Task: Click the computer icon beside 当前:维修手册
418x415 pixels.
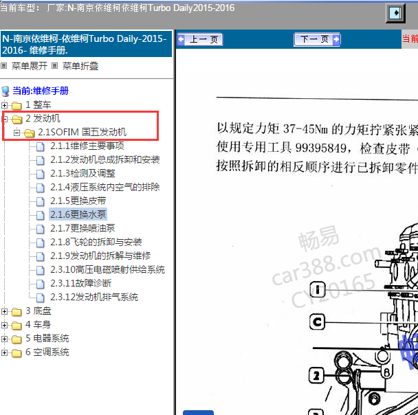Action: tap(5, 91)
